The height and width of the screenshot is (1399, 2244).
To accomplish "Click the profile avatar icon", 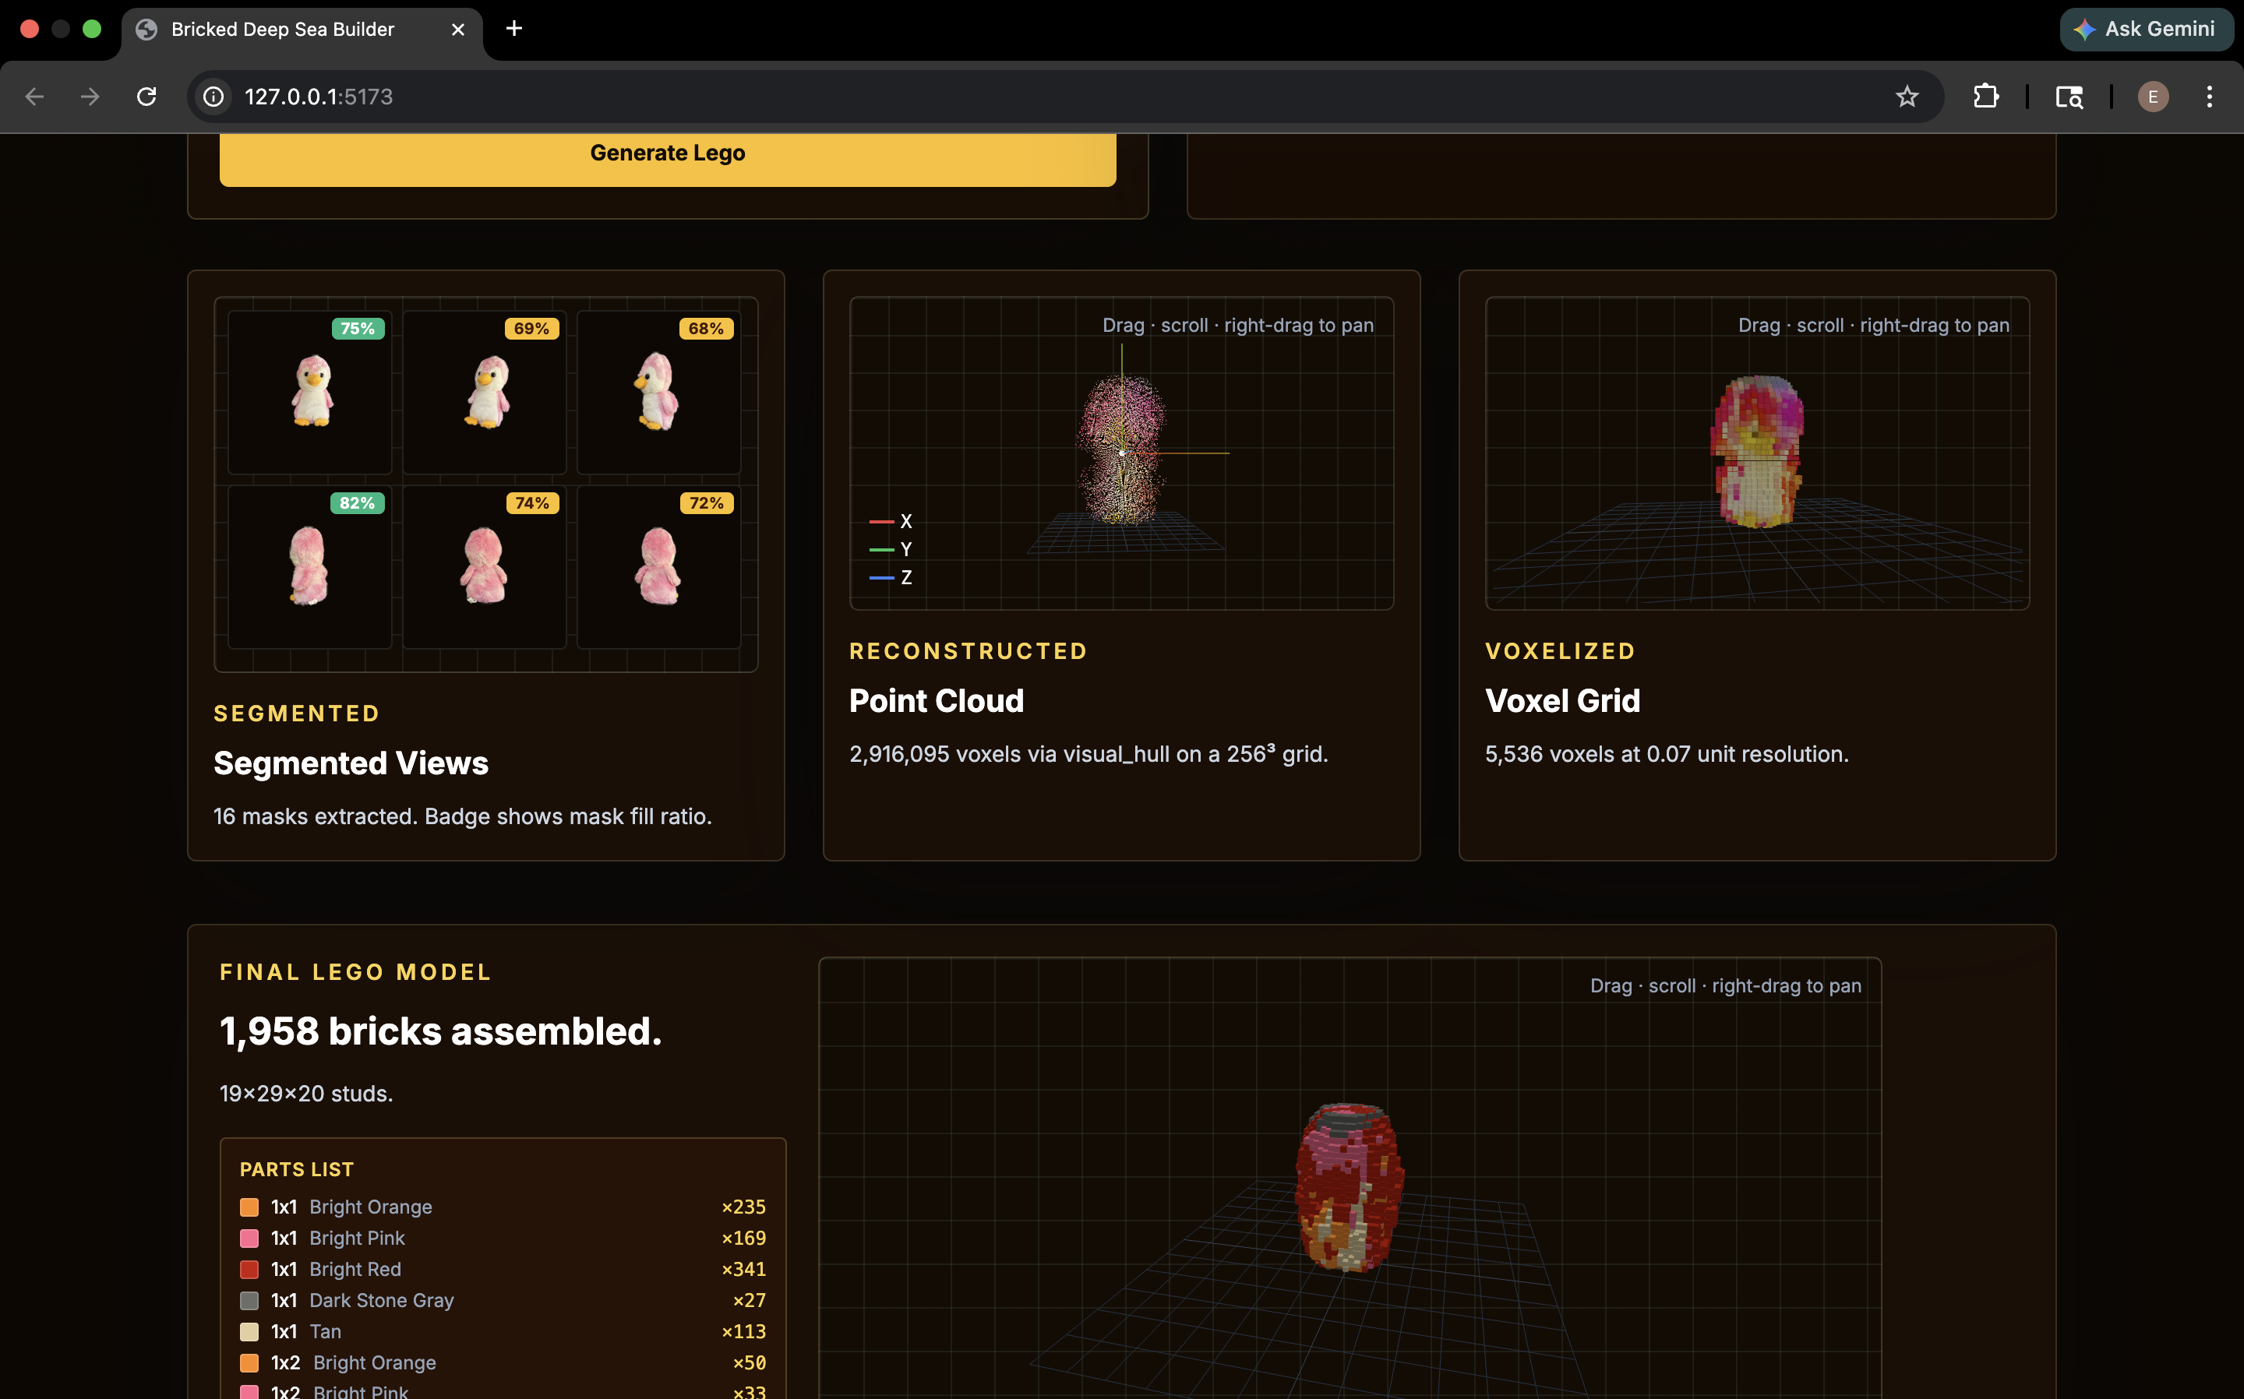I will click(x=2152, y=97).
